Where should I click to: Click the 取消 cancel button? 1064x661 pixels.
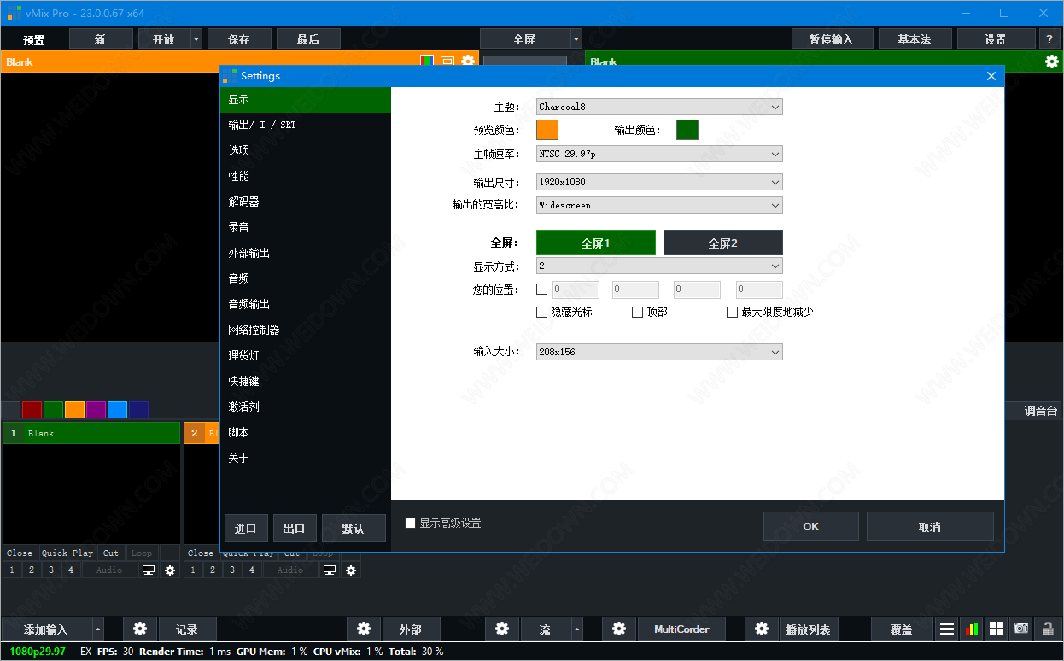[930, 526]
